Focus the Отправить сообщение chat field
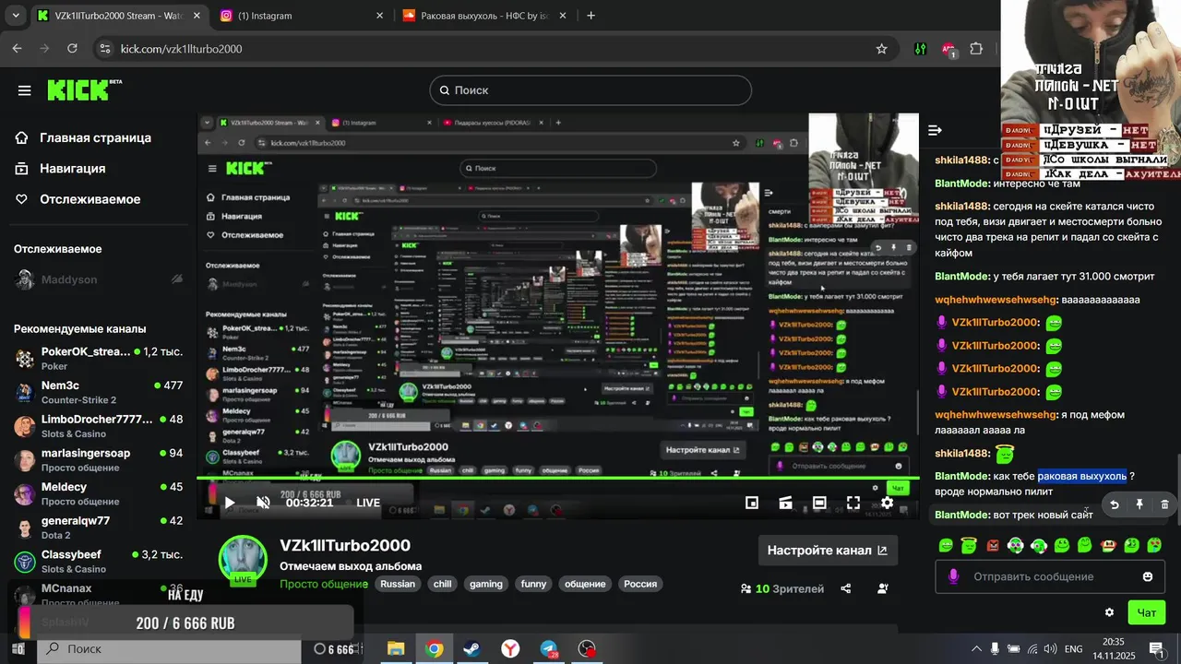The width and height of the screenshot is (1181, 664). coord(1050,576)
